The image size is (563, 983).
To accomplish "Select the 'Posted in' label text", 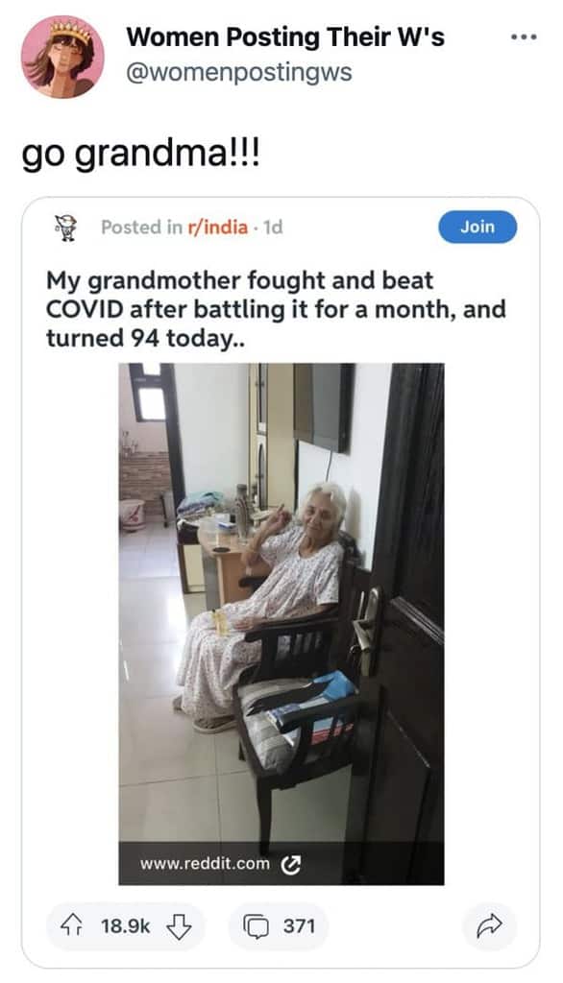I will click(x=142, y=227).
